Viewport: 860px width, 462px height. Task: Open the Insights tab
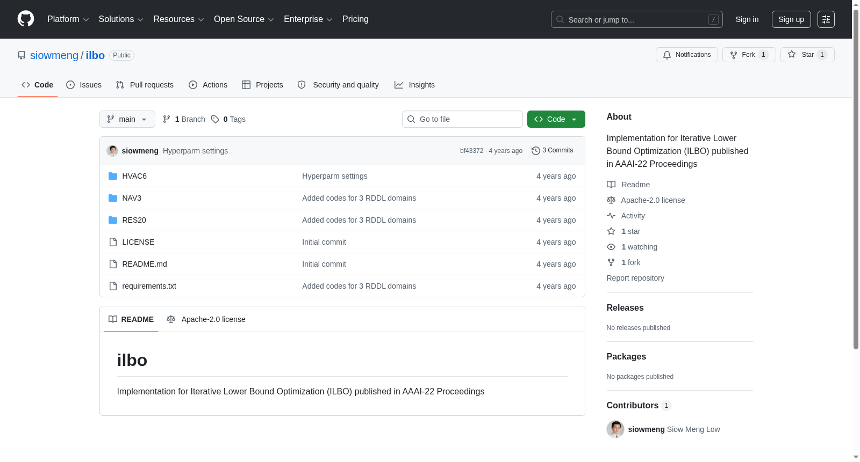(414, 85)
